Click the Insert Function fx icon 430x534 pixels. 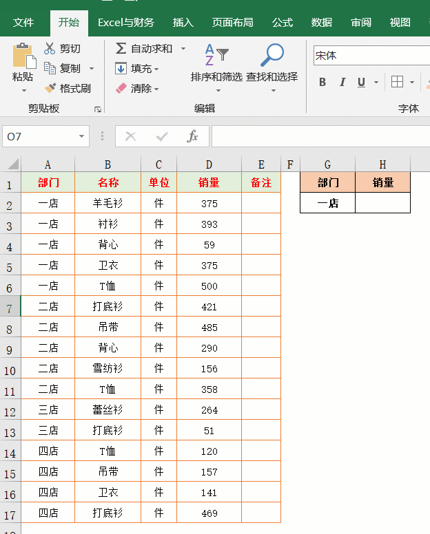pos(192,136)
